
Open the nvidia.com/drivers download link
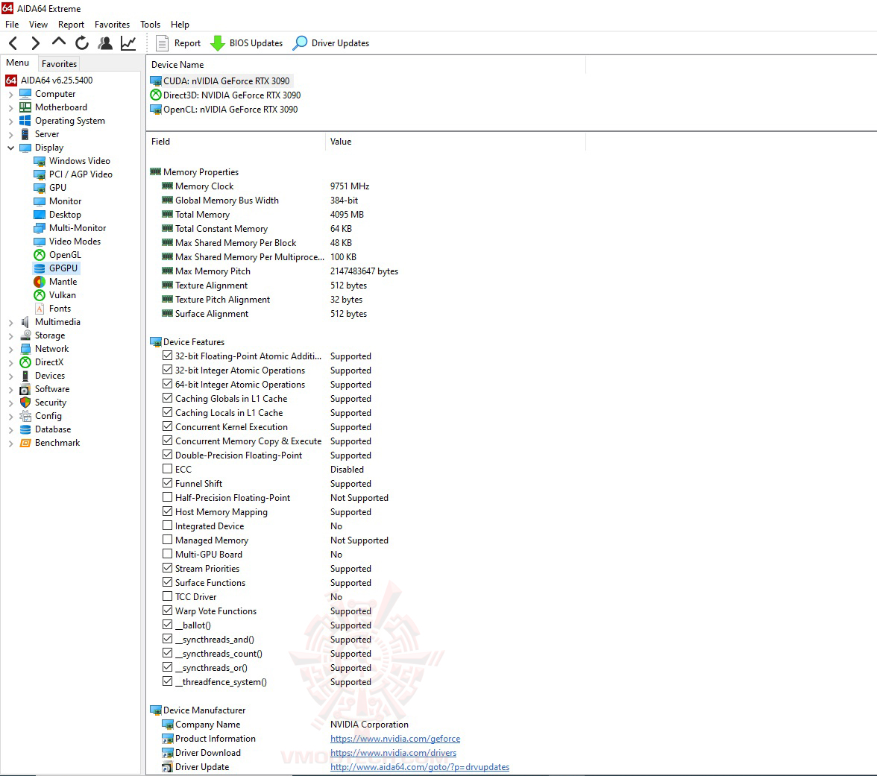pos(393,753)
